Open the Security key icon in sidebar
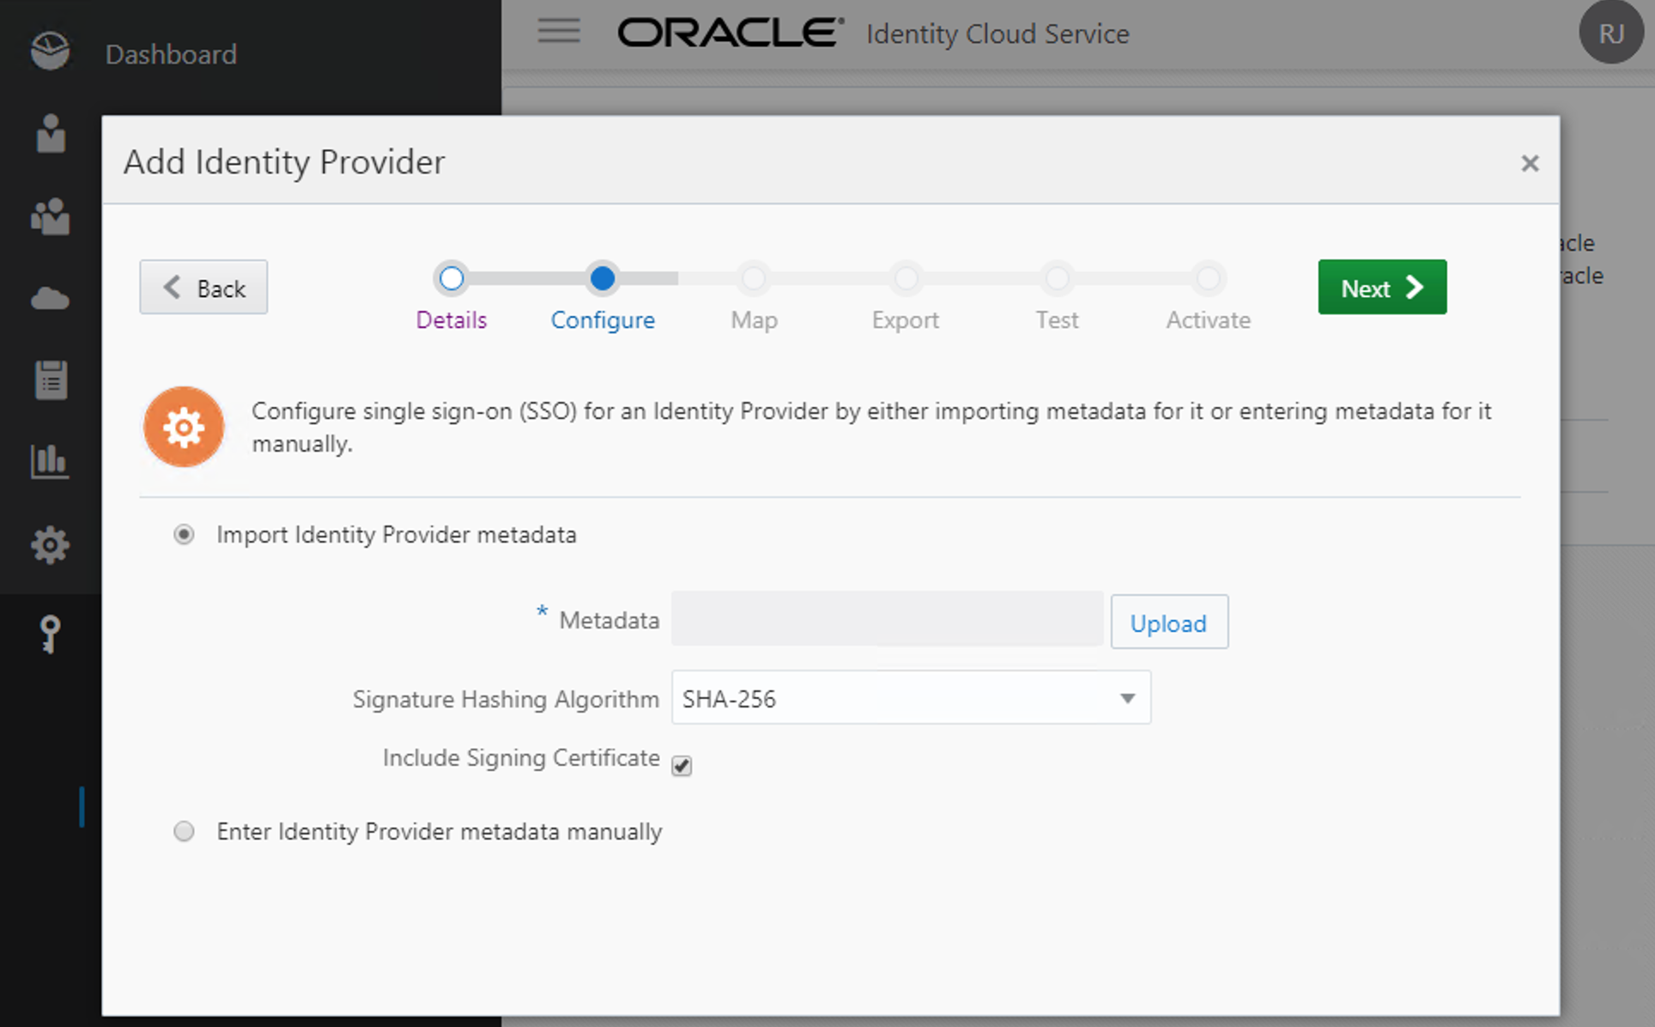1655x1027 pixels. [50, 635]
